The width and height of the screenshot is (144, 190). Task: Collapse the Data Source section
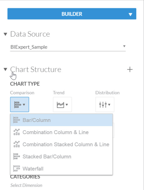tap(5, 34)
